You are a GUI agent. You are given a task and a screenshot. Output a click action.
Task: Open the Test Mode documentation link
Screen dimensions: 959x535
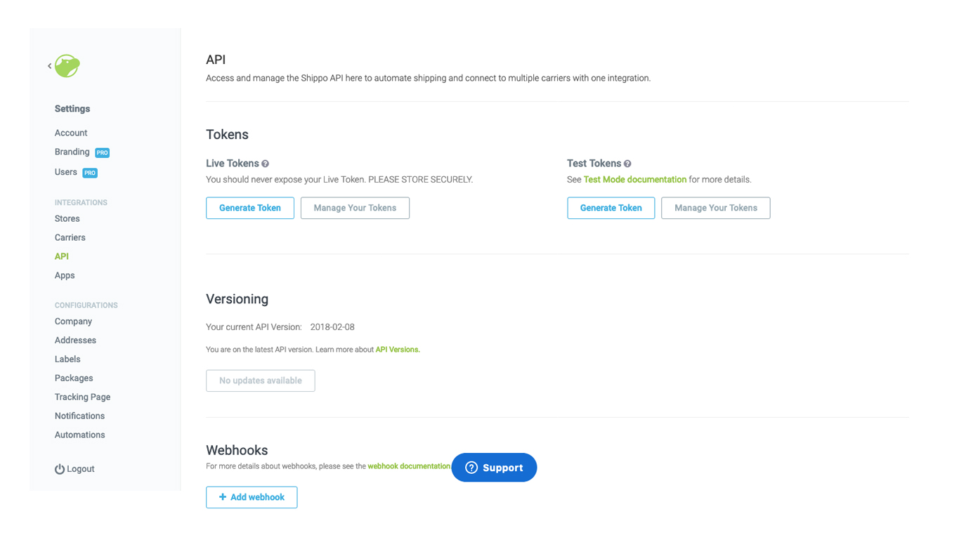pyautogui.click(x=635, y=180)
